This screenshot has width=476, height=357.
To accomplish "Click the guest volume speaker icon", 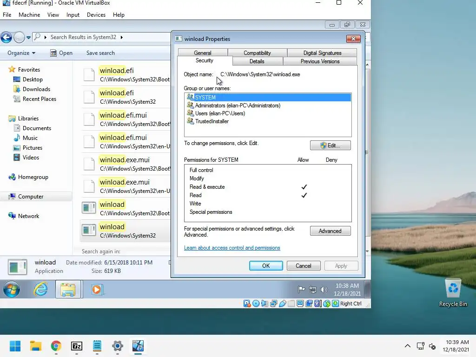I will (324, 290).
